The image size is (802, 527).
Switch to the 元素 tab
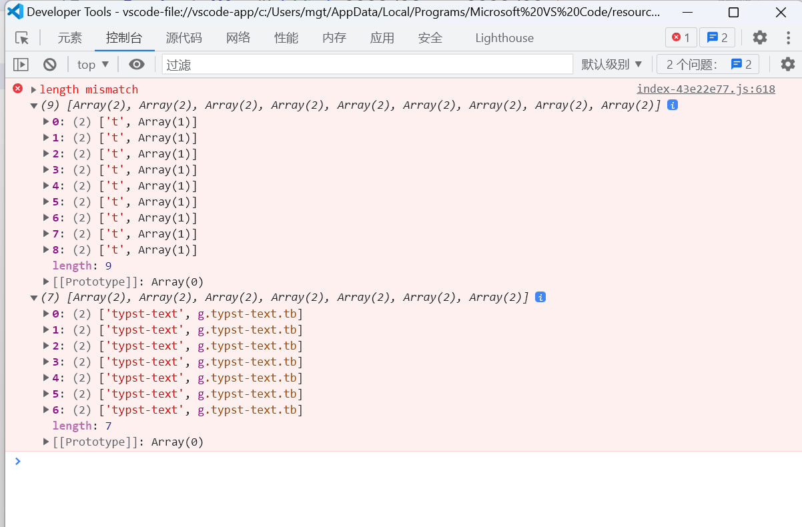click(69, 38)
